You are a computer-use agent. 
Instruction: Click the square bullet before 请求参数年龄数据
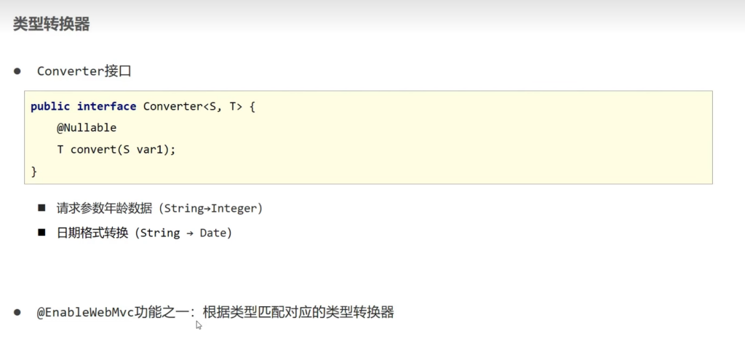42,208
